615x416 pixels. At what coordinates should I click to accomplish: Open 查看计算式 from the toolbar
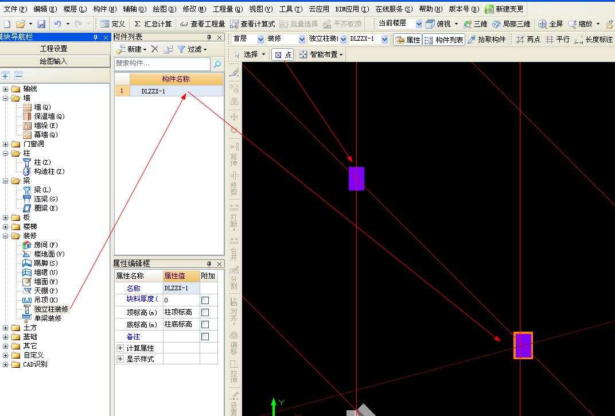[252, 24]
